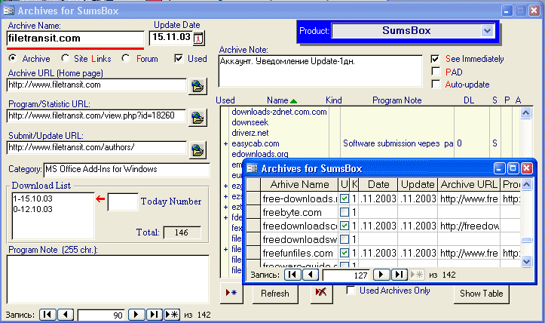
Task: Toggle the See Immediately checkbox
Action: click(x=435, y=59)
